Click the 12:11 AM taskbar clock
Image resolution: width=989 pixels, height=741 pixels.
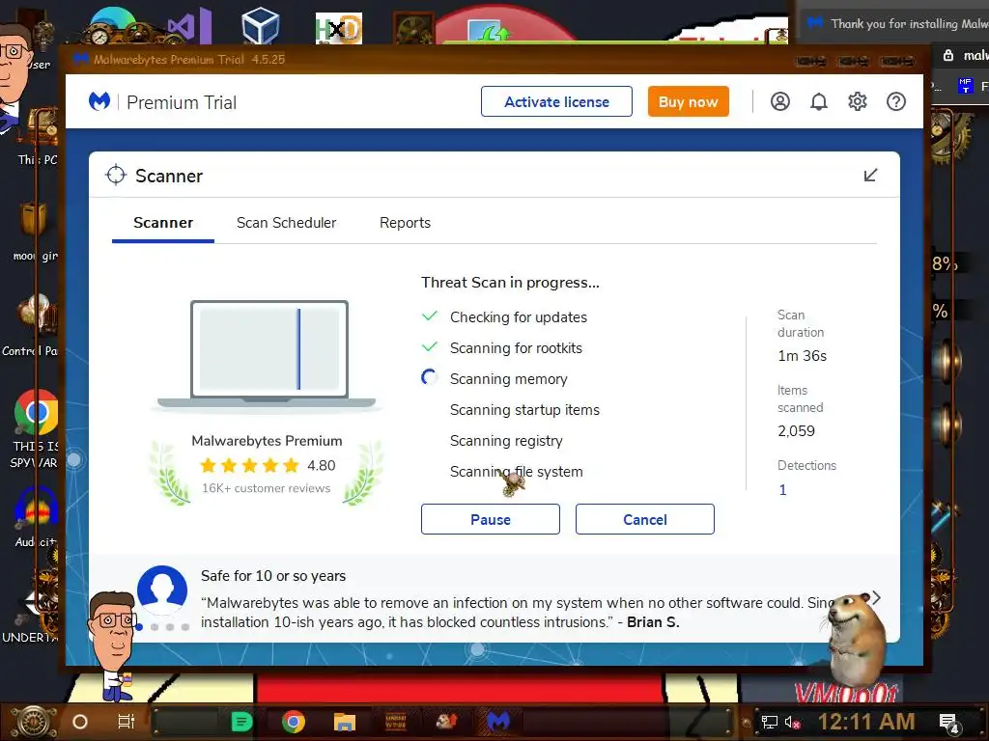tap(866, 722)
